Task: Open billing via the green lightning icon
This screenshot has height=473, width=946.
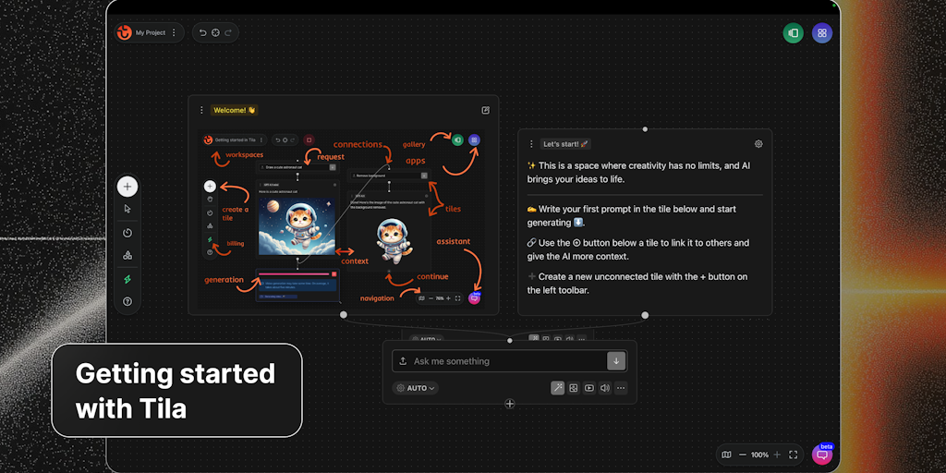Action: (127, 279)
